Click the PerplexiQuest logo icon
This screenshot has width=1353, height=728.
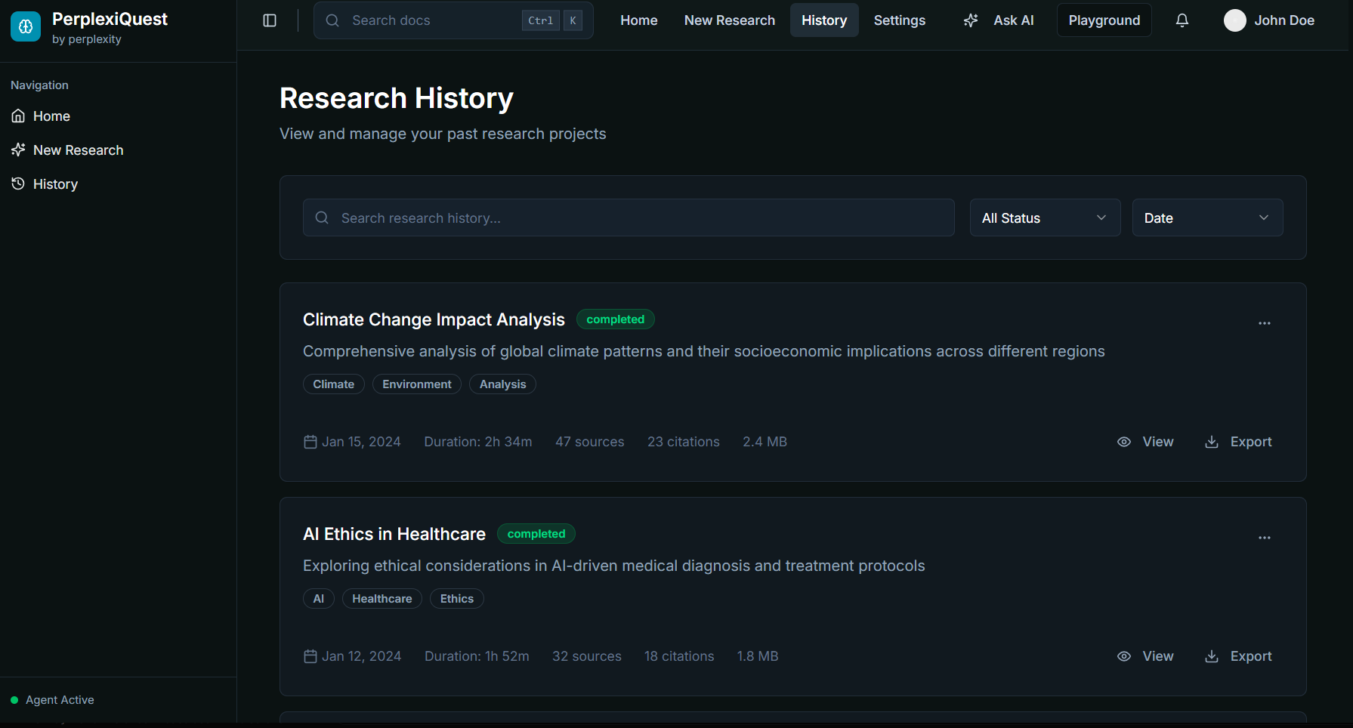point(26,27)
